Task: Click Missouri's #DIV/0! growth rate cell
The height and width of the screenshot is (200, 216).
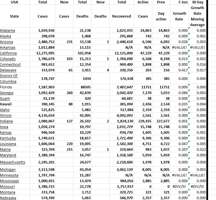Action: pos(179,186)
